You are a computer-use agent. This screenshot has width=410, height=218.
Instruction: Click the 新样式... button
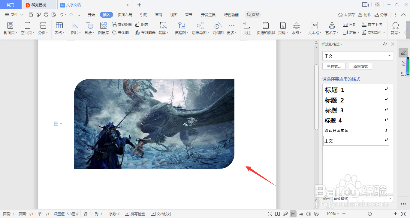(x=334, y=66)
